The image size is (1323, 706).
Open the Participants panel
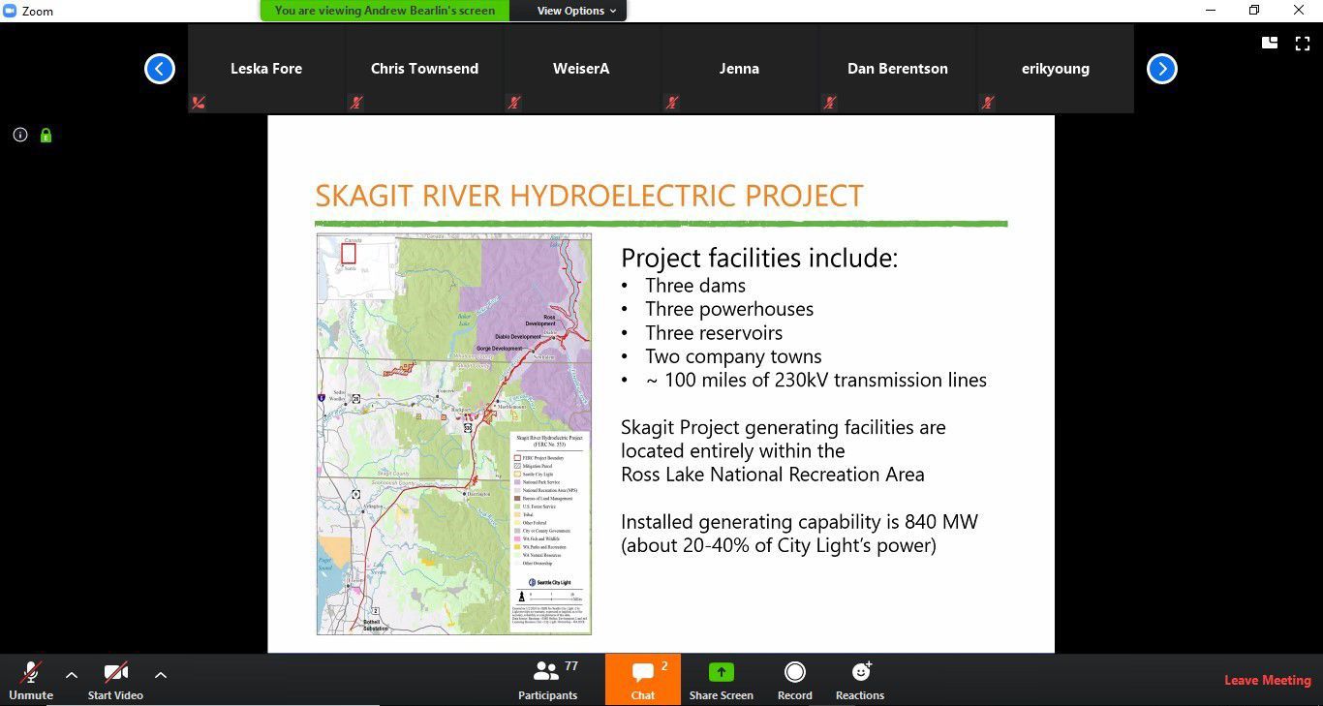(548, 680)
